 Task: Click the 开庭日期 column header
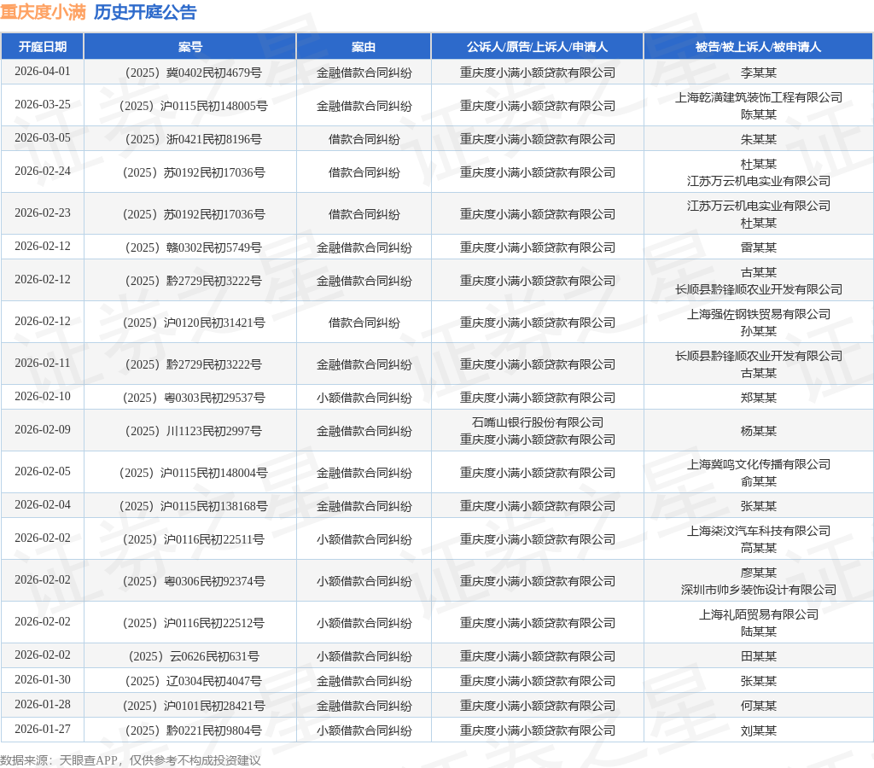43,47
